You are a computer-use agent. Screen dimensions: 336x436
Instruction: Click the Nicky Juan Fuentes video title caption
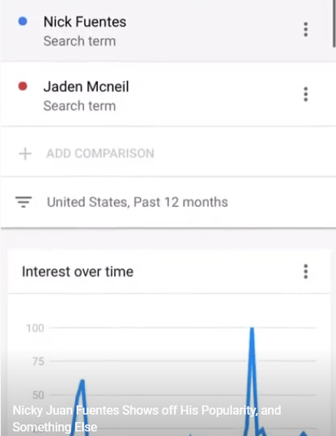[x=147, y=418]
